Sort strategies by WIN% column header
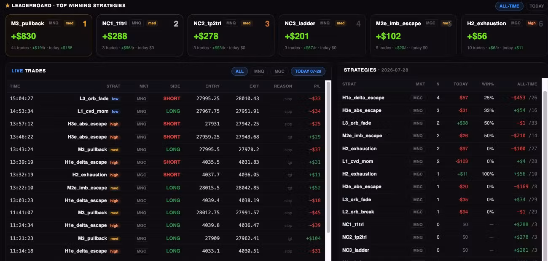Image resolution: width=548 pixels, height=261 pixels. (x=488, y=84)
